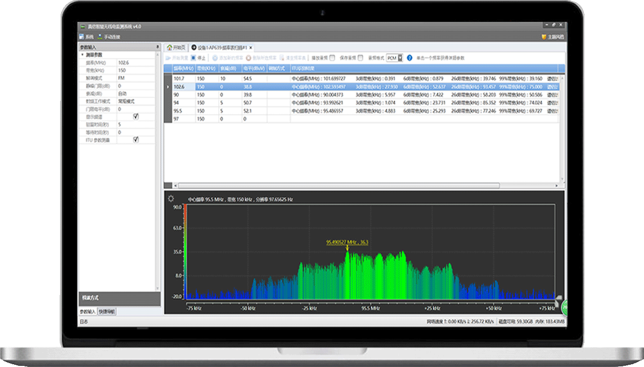
Task: Open the attenuation auto value field
Action: 136,94
